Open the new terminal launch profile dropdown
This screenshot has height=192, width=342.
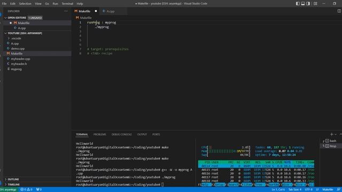click(336, 134)
